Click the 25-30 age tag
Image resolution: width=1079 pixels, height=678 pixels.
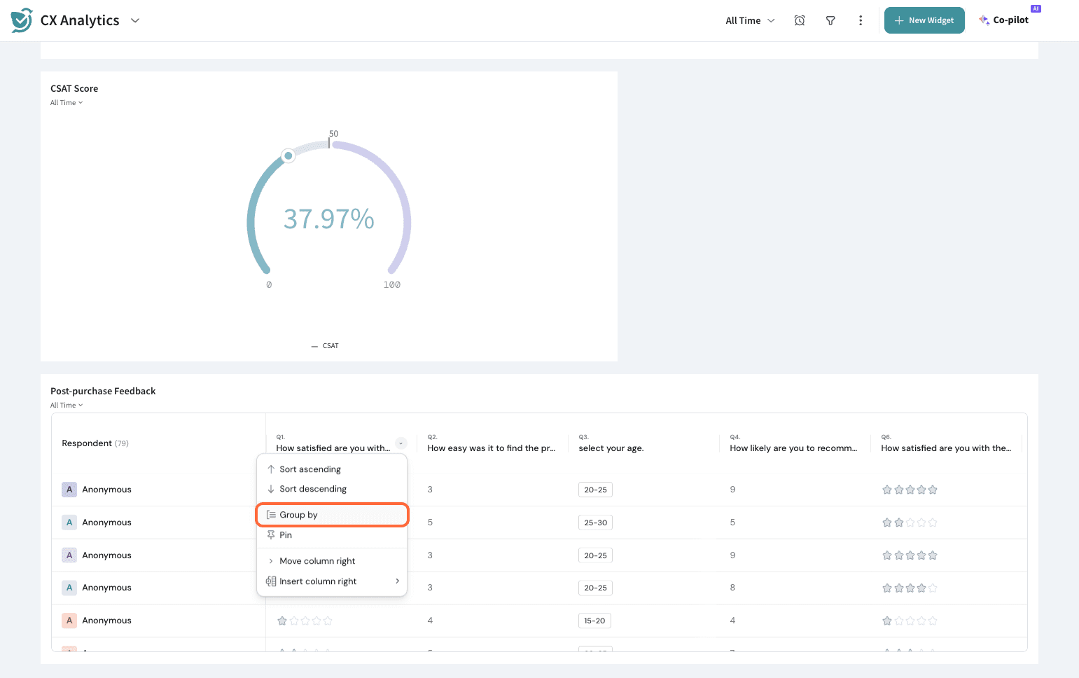[x=595, y=523]
